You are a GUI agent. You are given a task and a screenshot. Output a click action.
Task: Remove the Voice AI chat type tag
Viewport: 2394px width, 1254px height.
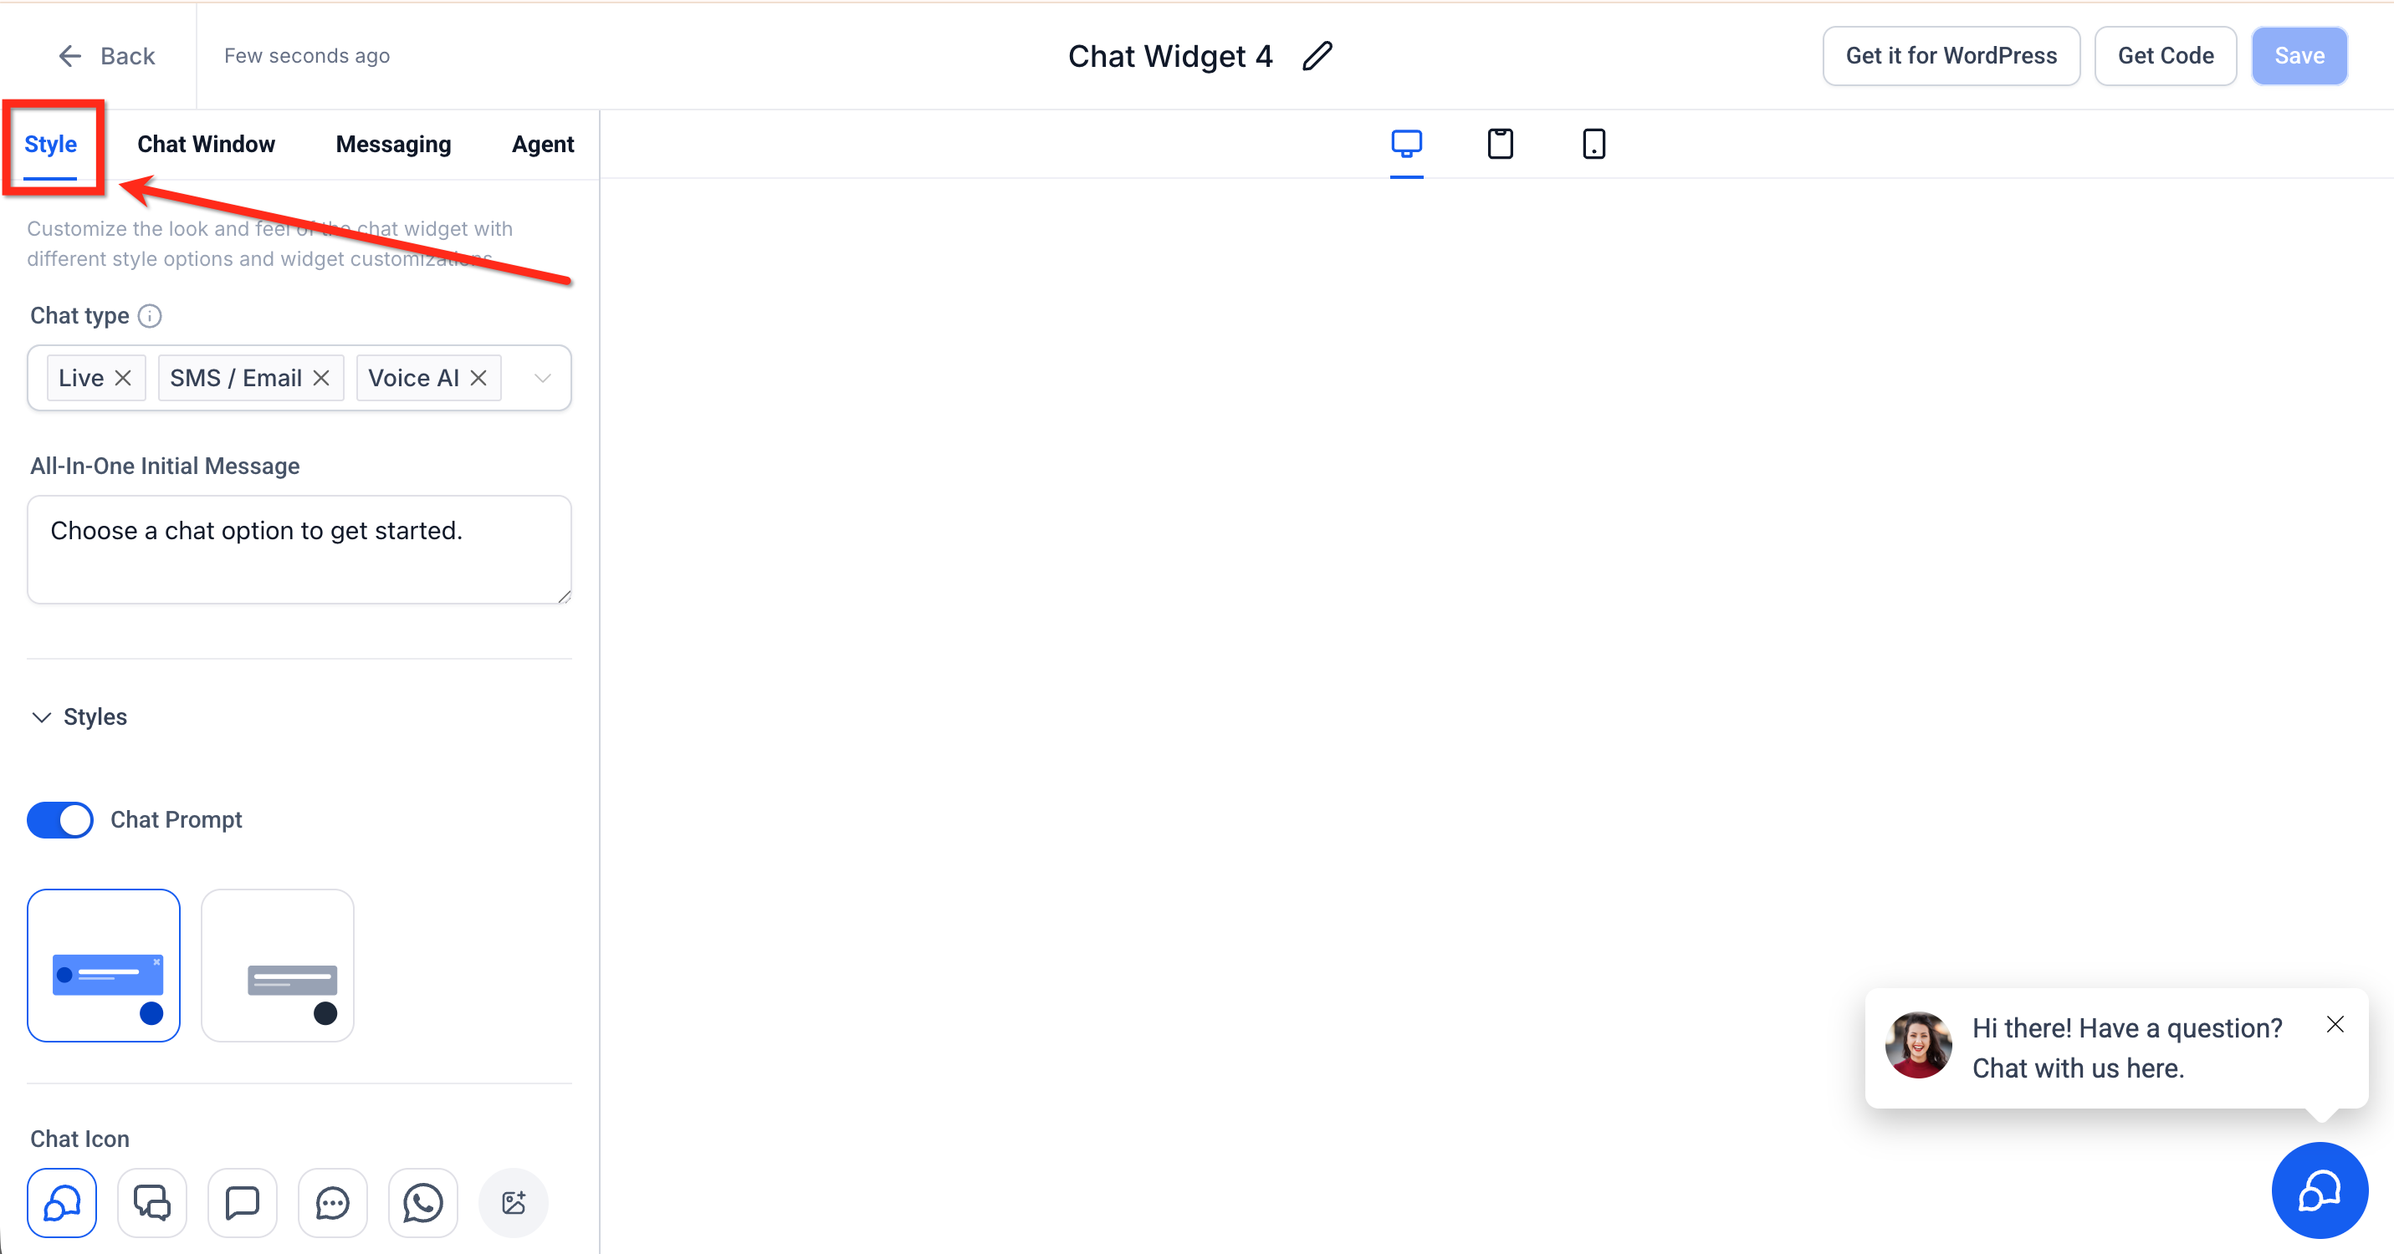(478, 378)
